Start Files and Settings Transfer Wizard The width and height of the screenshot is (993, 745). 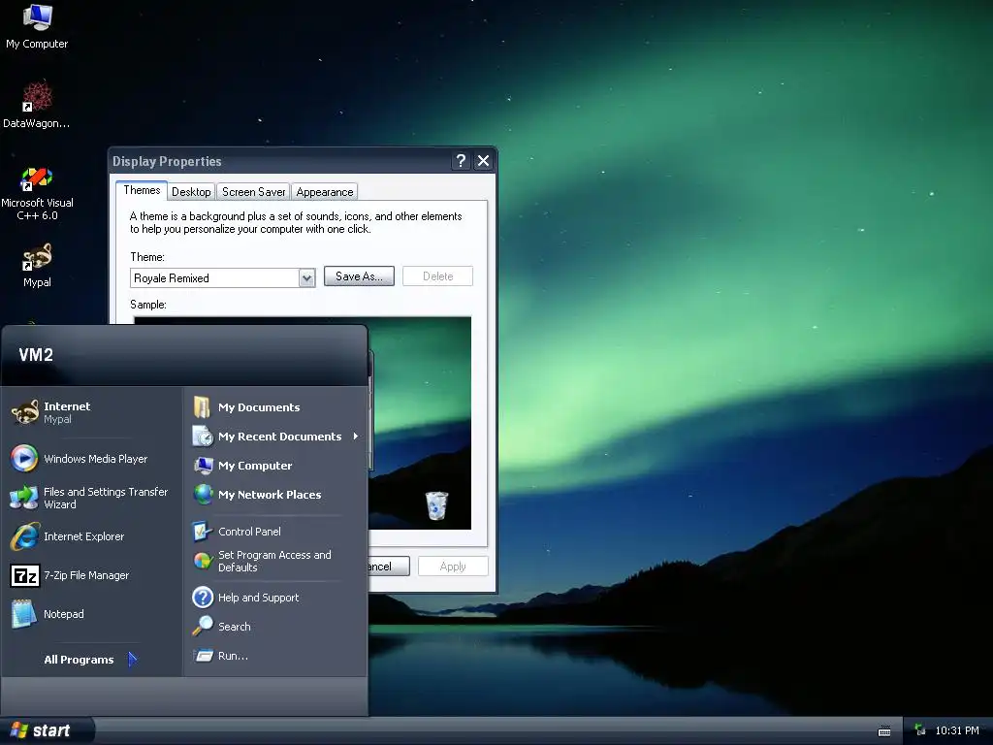(91, 498)
